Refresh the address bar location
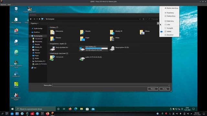The height and width of the screenshot is (116, 207). click(x=144, y=19)
